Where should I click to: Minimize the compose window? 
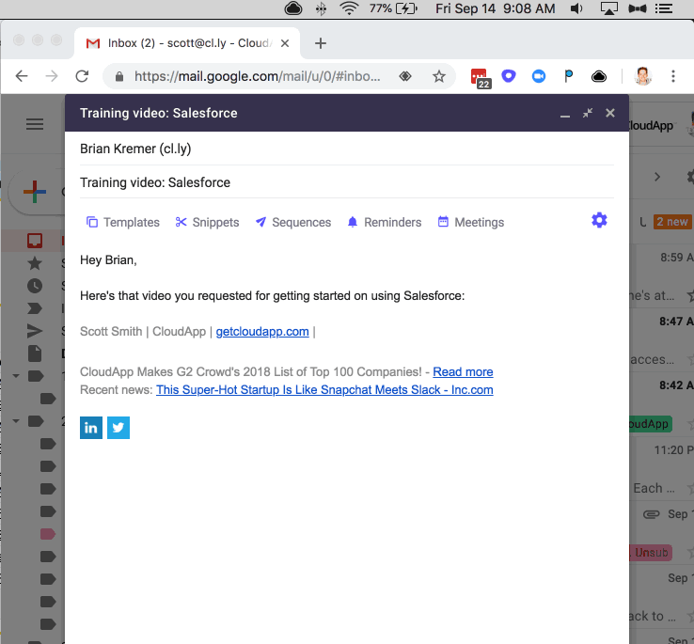pyautogui.click(x=565, y=114)
